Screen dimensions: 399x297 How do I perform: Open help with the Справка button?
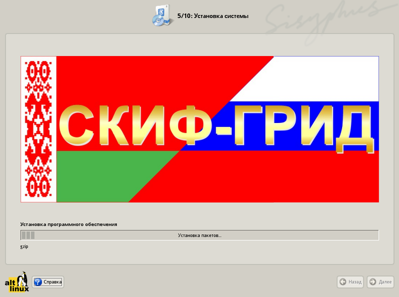coord(48,282)
